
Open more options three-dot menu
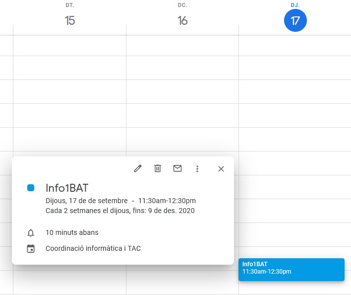(x=197, y=169)
